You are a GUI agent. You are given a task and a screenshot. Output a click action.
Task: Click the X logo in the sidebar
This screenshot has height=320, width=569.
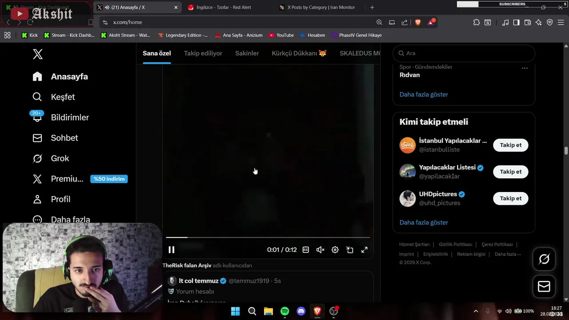point(38,54)
